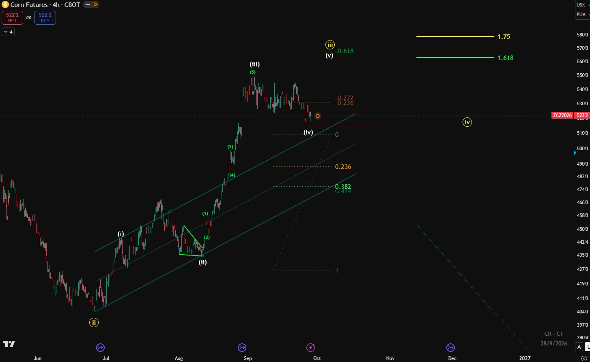Image resolution: width=590 pixels, height=362 pixels.
Task: Click the orange D marker on the chart
Action: click(318, 116)
